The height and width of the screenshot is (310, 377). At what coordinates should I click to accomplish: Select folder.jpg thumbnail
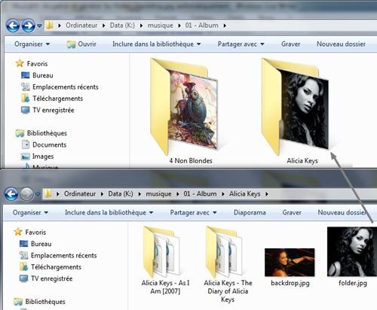click(352, 251)
